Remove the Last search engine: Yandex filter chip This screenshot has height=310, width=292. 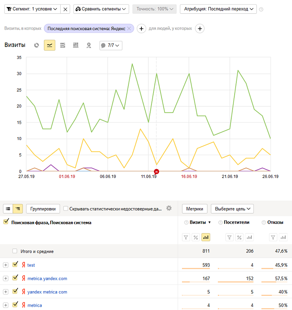coord(129,28)
